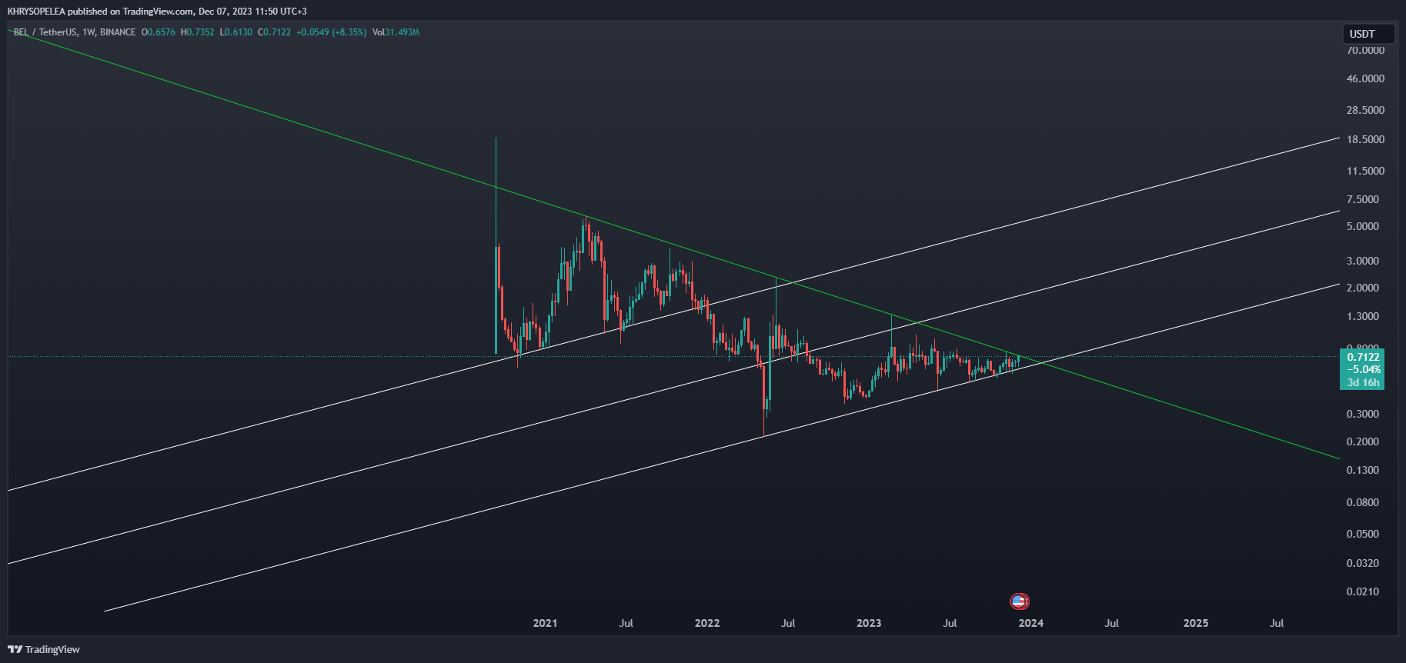Click the 2.0000 price axis label
This screenshot has width=1406, height=663.
(x=1363, y=288)
